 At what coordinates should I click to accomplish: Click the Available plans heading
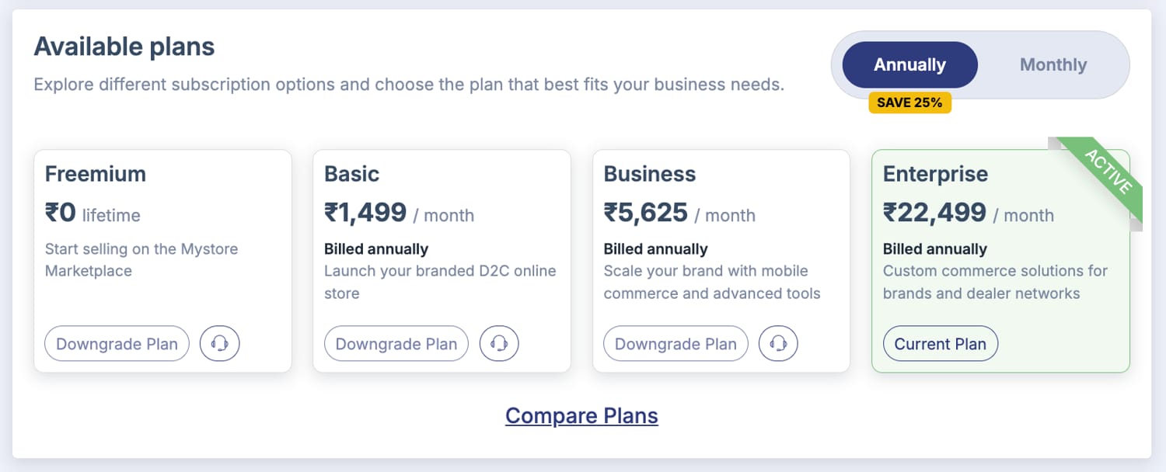124,47
